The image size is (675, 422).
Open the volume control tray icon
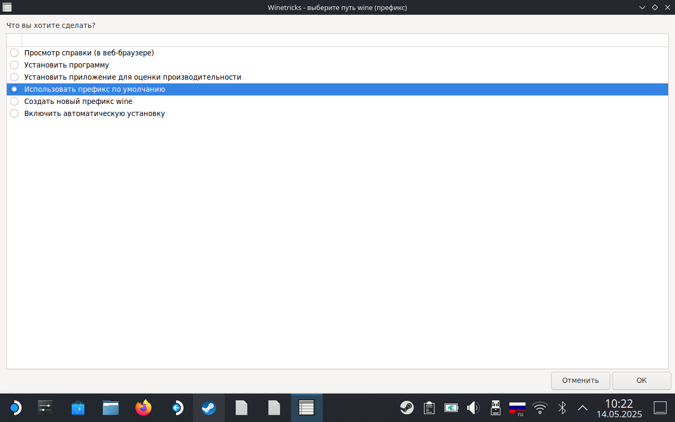[x=474, y=408]
